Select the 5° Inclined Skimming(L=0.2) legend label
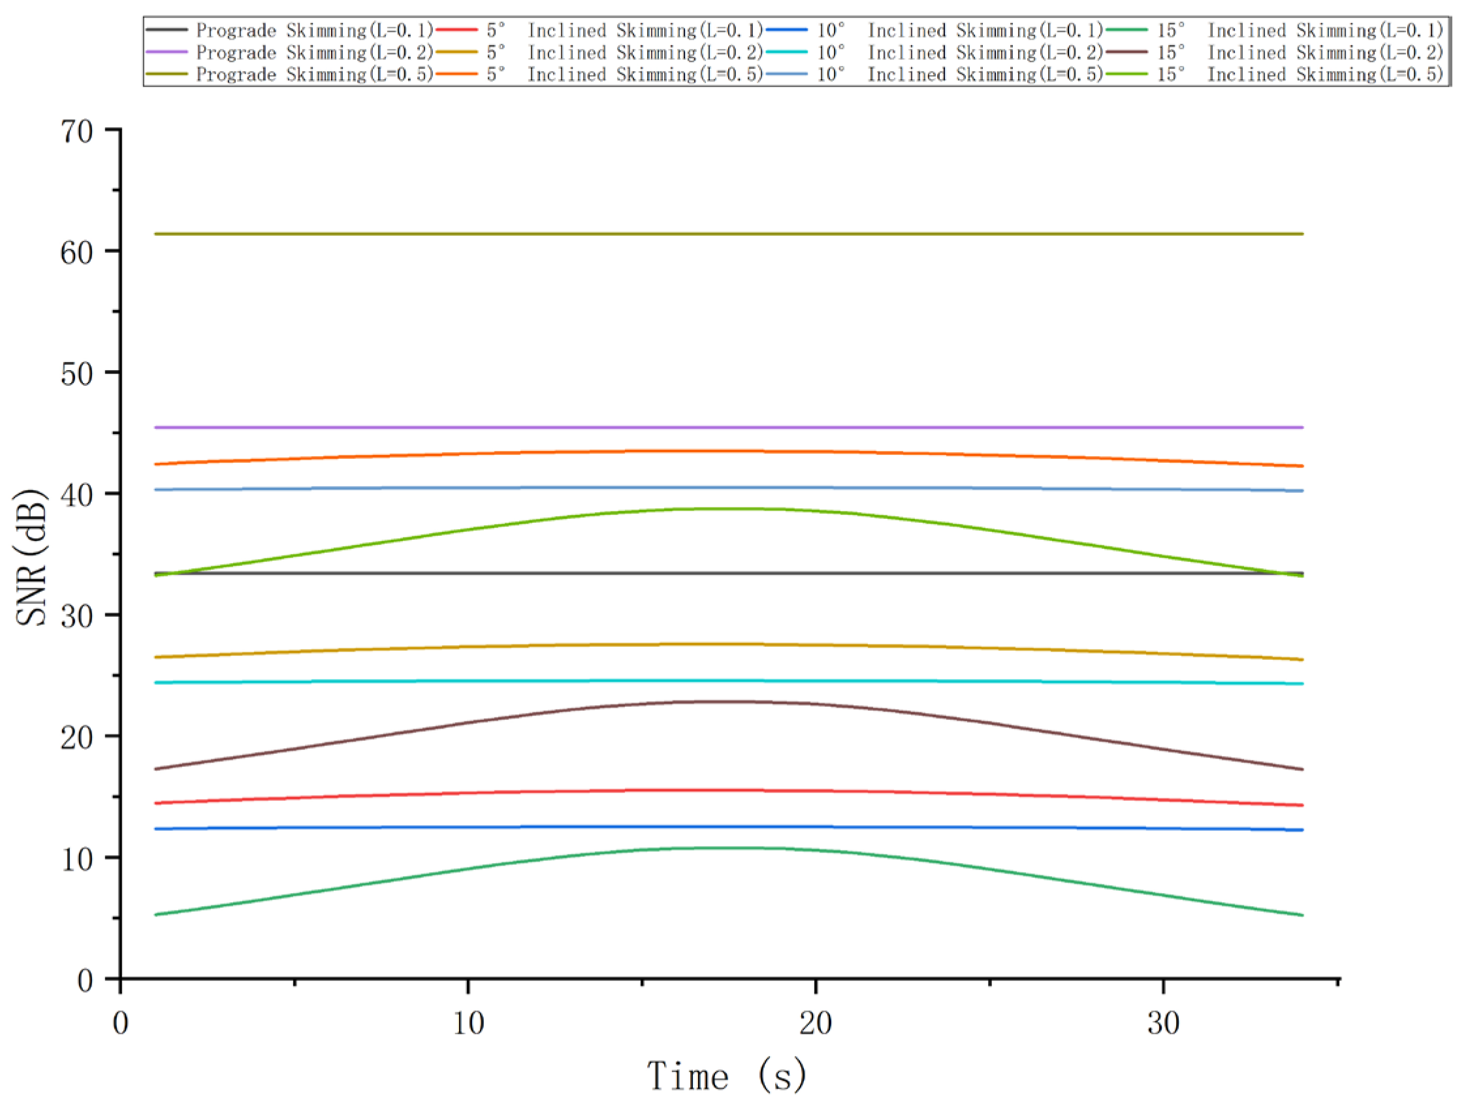 (x=624, y=52)
